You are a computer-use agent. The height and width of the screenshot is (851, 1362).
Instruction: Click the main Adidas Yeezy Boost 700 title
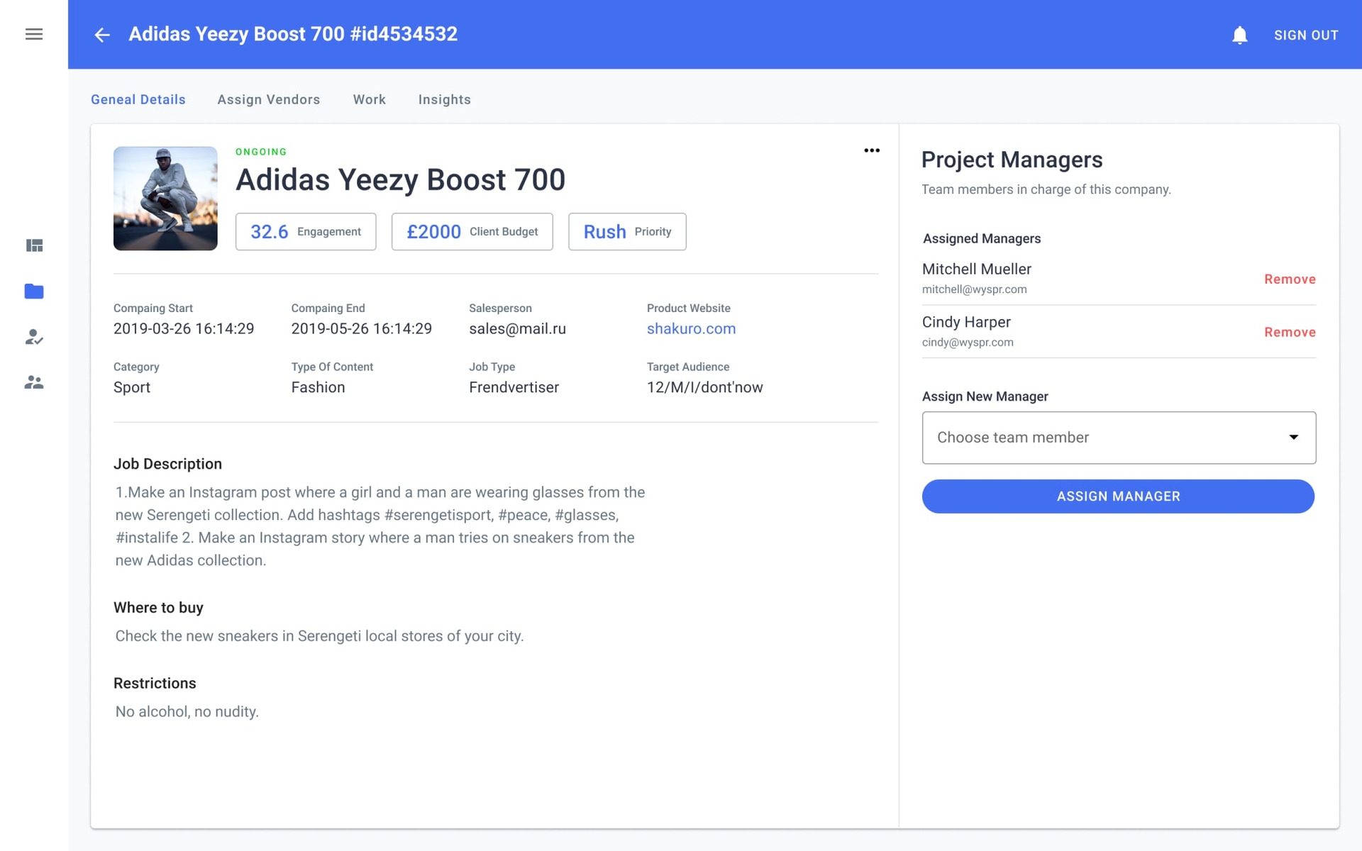(400, 180)
